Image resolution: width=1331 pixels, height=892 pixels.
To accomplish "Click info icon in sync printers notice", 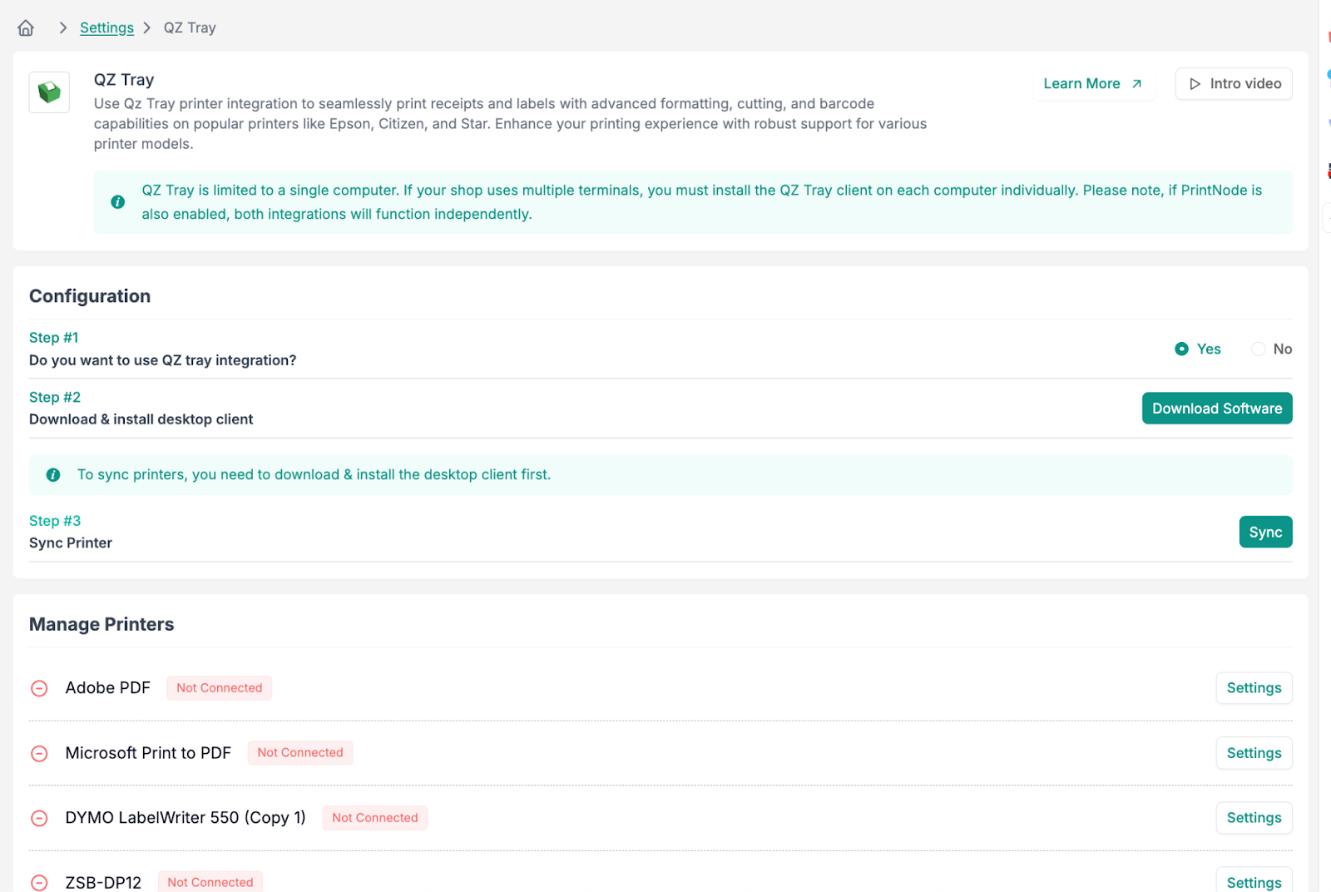I will [x=53, y=474].
